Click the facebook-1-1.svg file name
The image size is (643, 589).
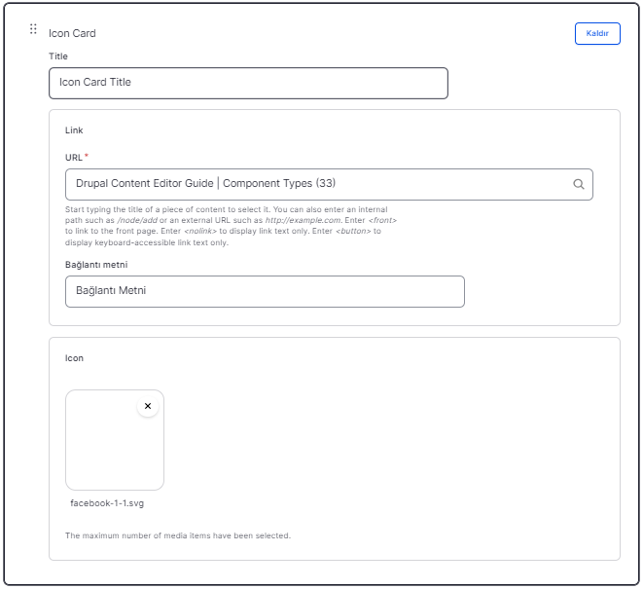pyautogui.click(x=107, y=503)
